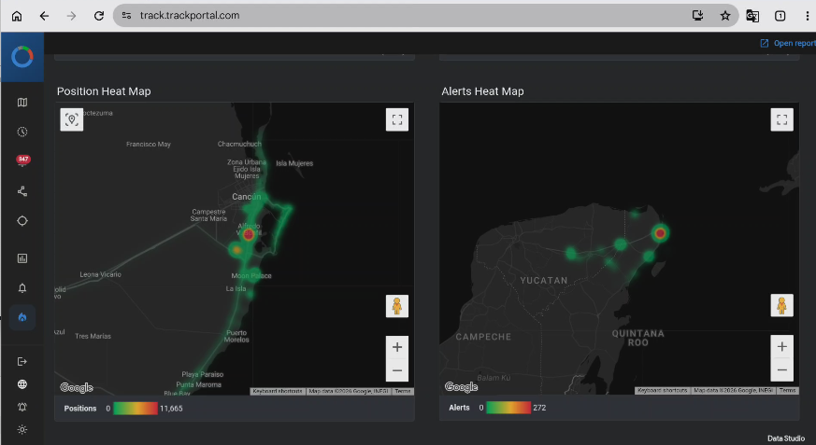Zoom in on the Alerts Heat Map

tap(781, 347)
